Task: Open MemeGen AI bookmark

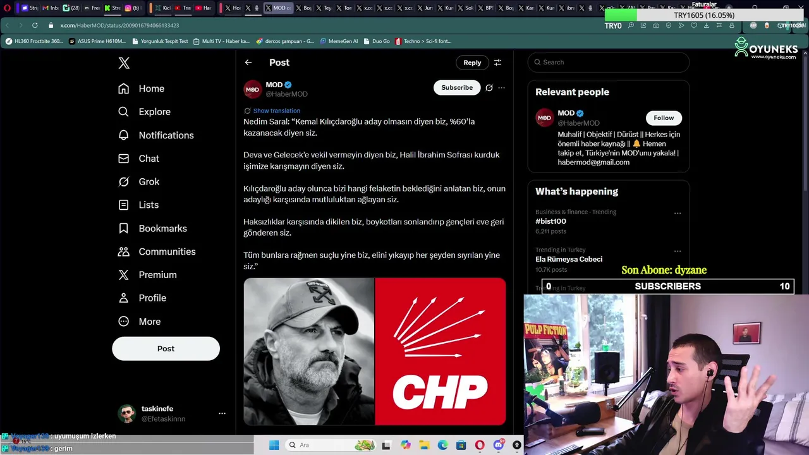Action: [339, 41]
